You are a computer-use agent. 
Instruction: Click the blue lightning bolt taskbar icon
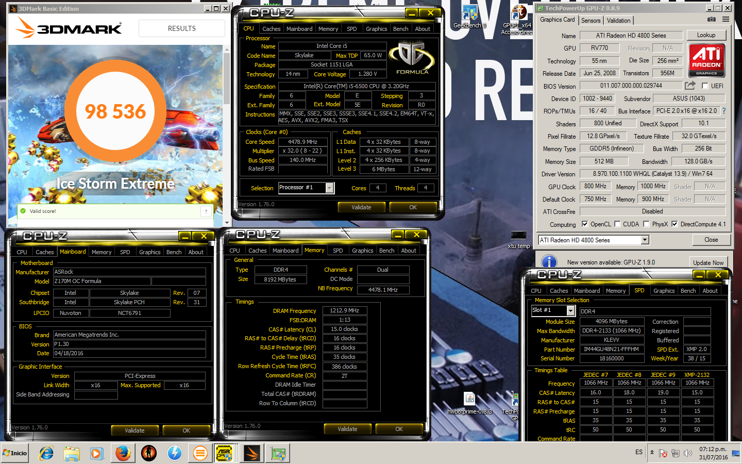(174, 454)
